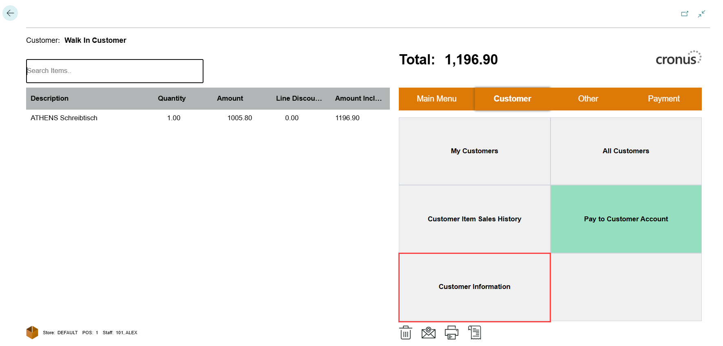Select the Customer tab
The height and width of the screenshot is (346, 723).
(x=513, y=99)
